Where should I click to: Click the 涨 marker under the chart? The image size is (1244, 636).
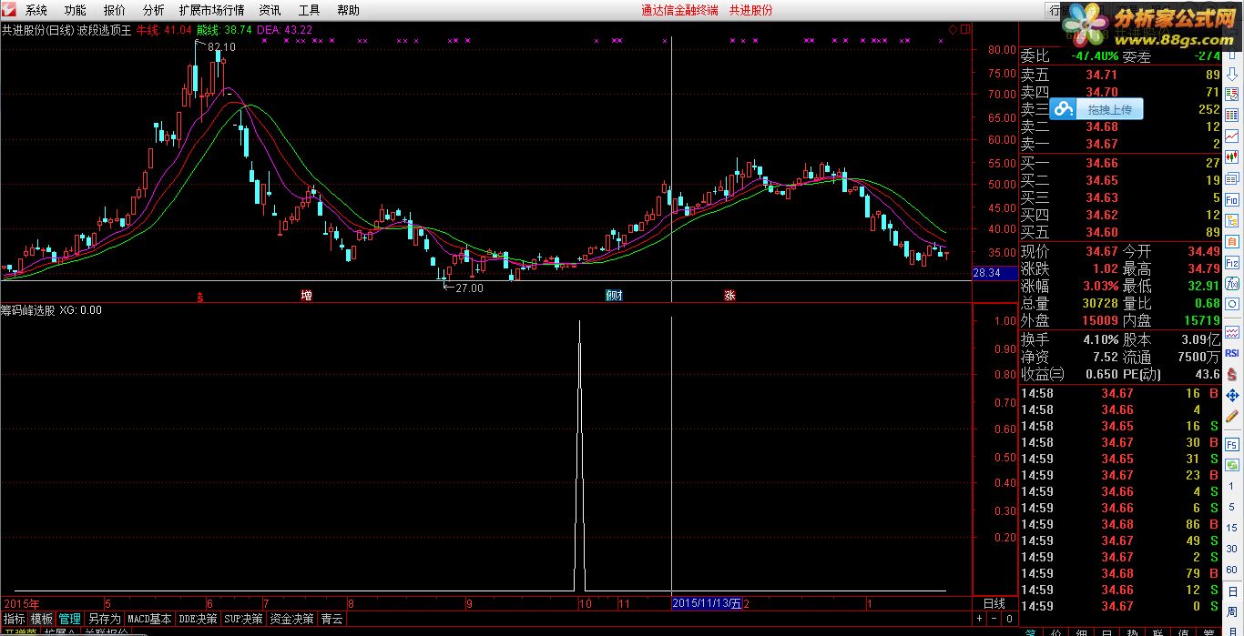729,295
